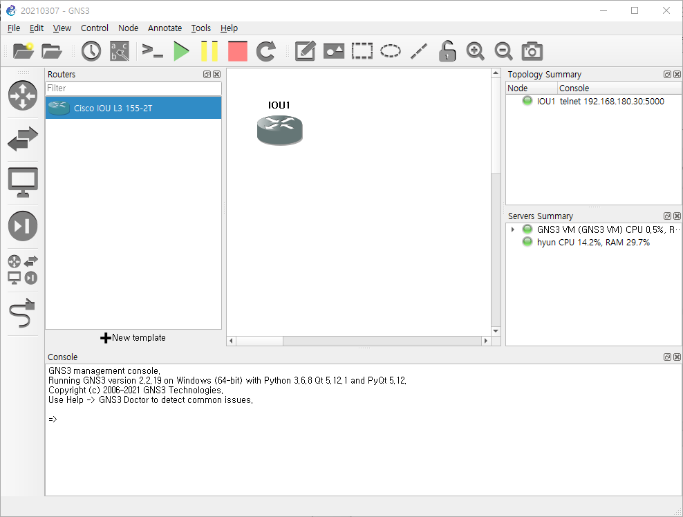This screenshot has height=517, width=683.
Task: Open project folder icon in toolbar
Action: 51,51
